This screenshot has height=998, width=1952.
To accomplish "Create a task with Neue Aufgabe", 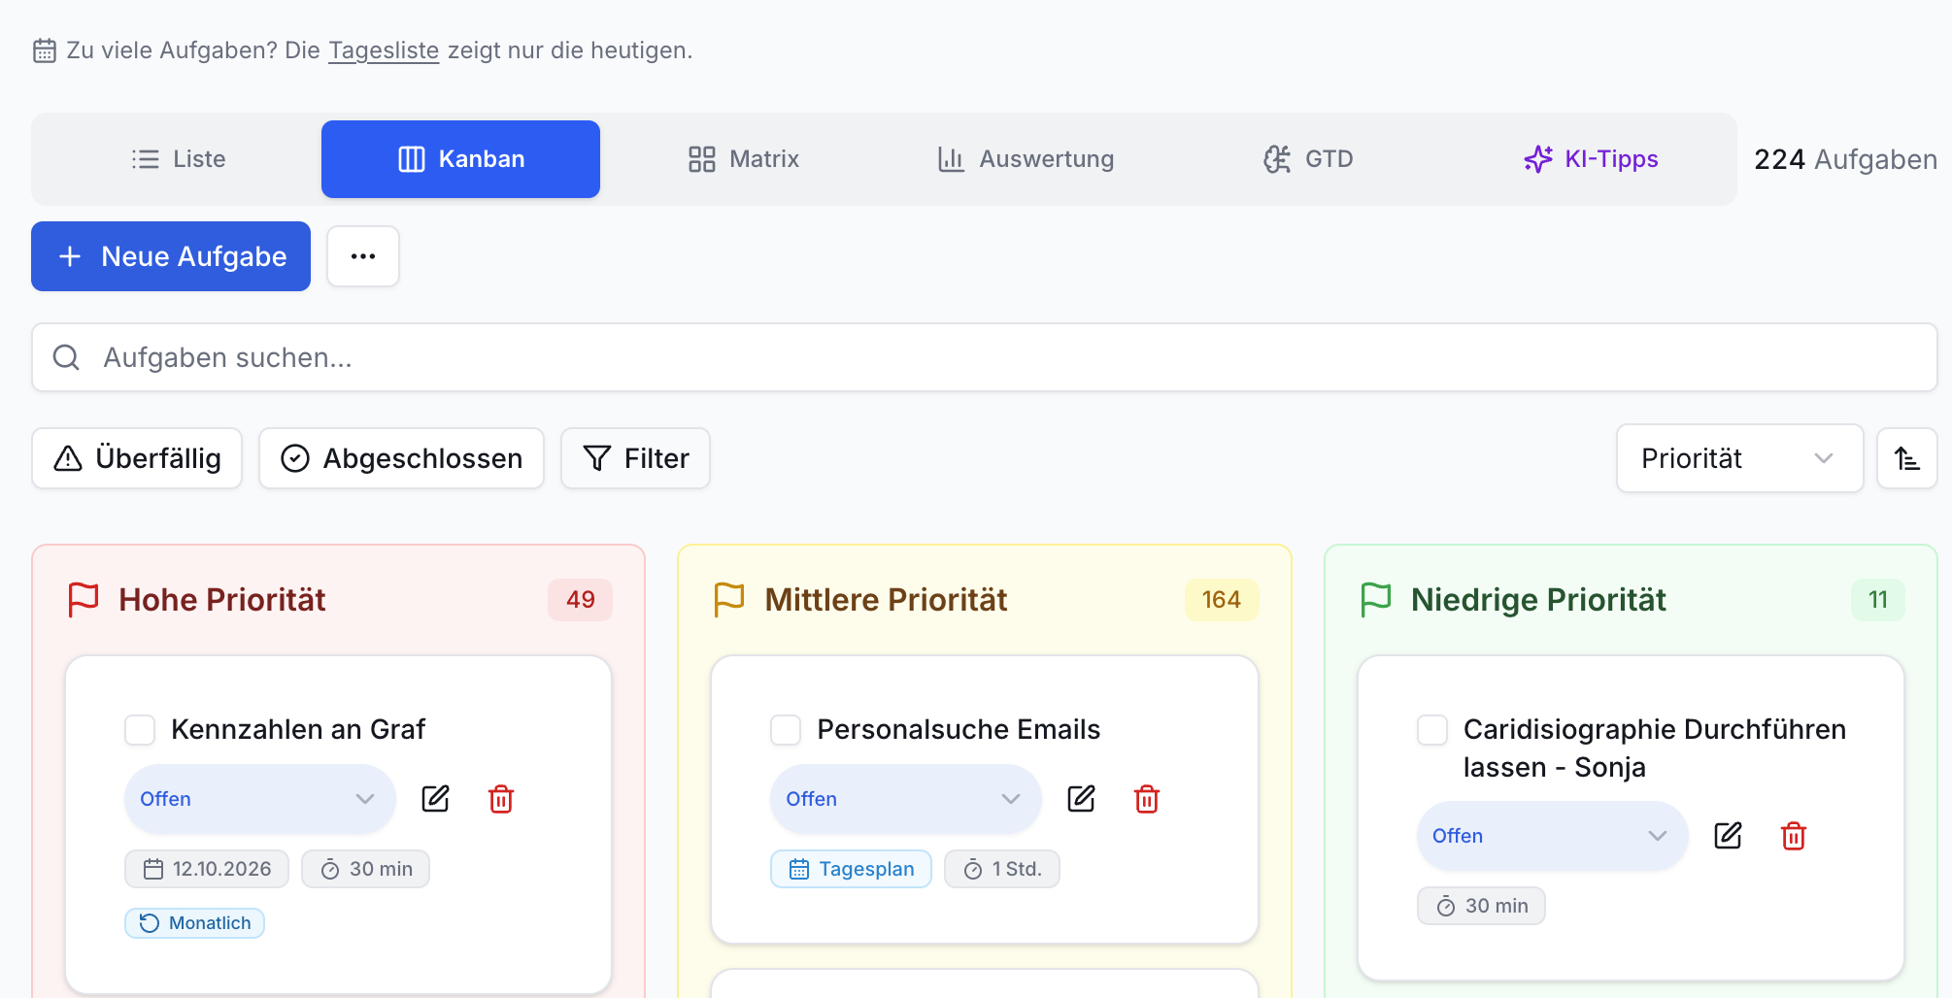I will coord(171,256).
